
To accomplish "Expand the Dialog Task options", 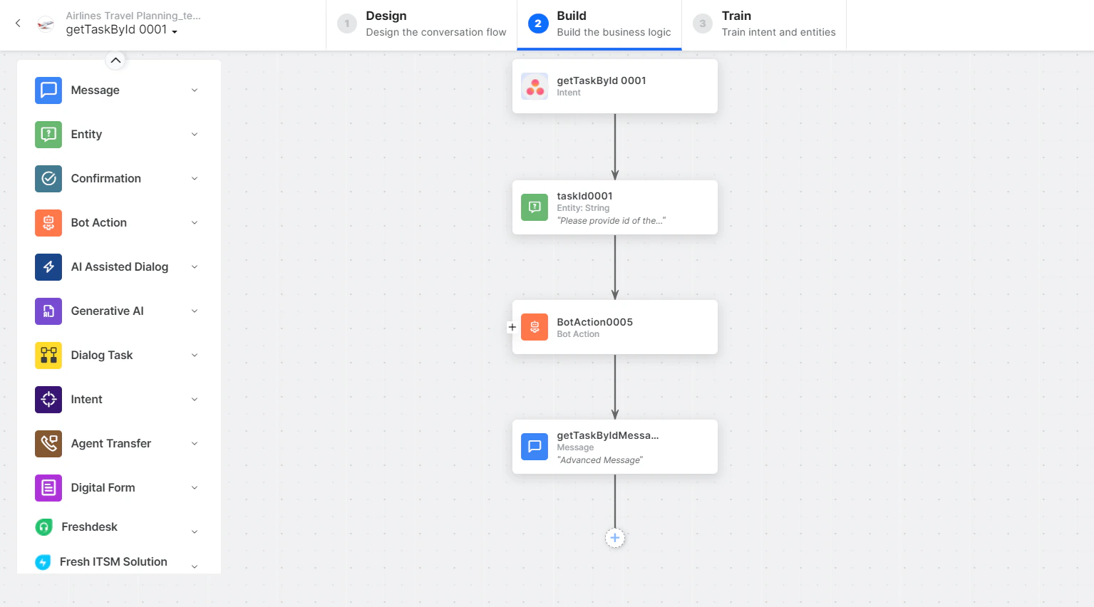I will (x=194, y=355).
